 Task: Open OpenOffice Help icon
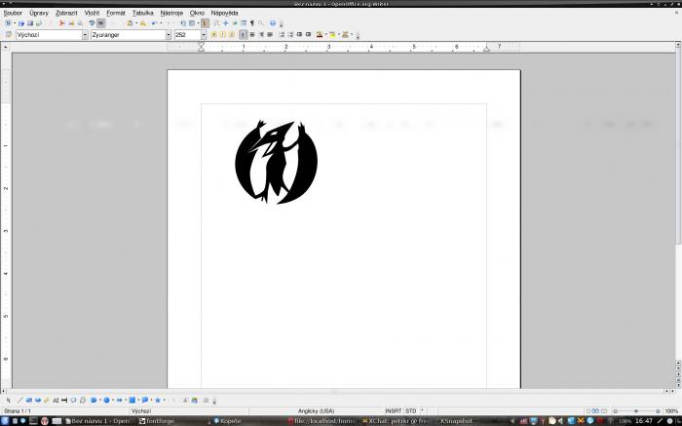coord(272,23)
